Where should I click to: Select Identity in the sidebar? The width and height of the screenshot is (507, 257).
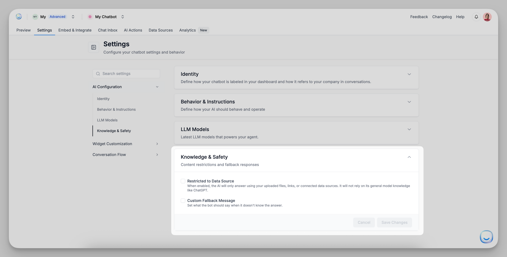point(103,99)
